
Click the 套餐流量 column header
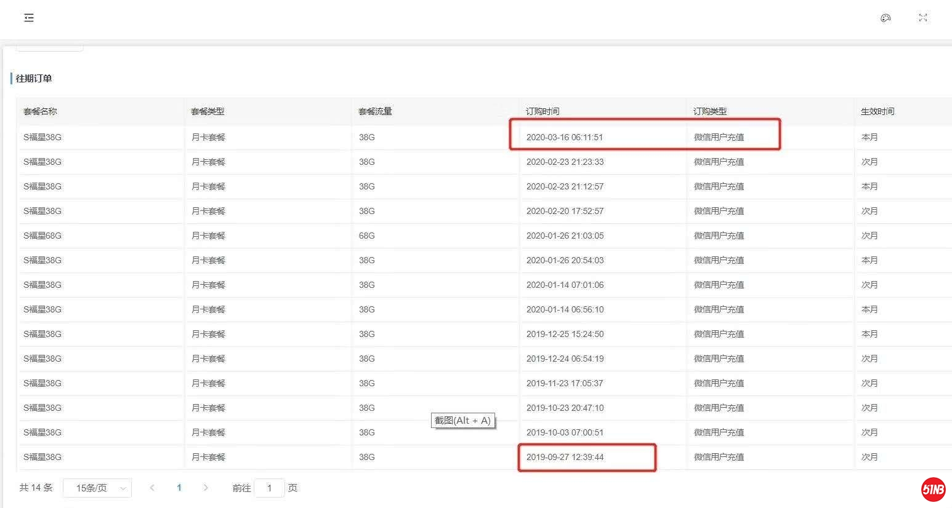(x=375, y=111)
